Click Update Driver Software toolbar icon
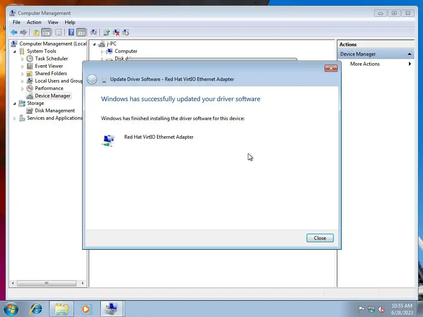The image size is (423, 317). (x=107, y=33)
